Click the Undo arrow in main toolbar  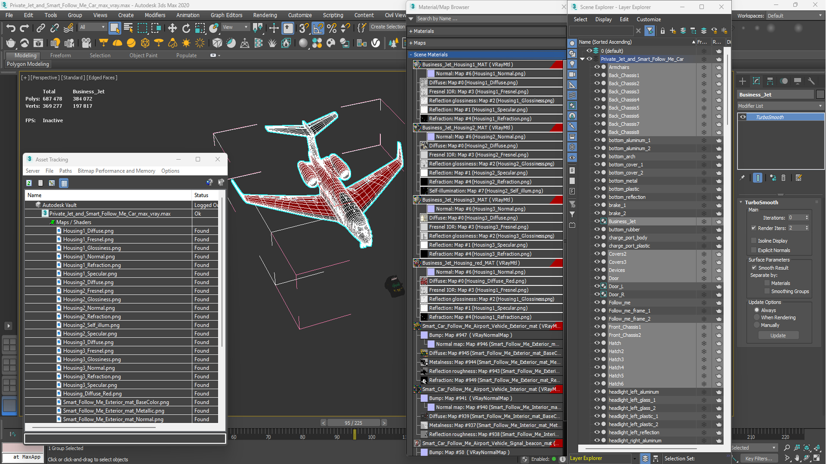click(x=10, y=28)
